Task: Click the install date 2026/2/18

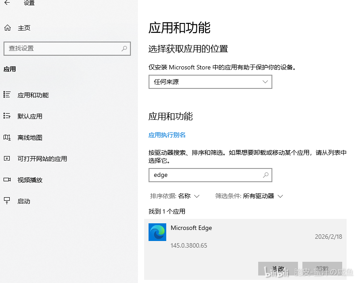Action: [x=328, y=237]
